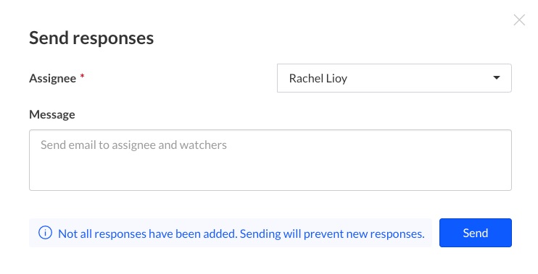The height and width of the screenshot is (274, 538).
Task: Click the info circle icon
Action: [x=45, y=233]
